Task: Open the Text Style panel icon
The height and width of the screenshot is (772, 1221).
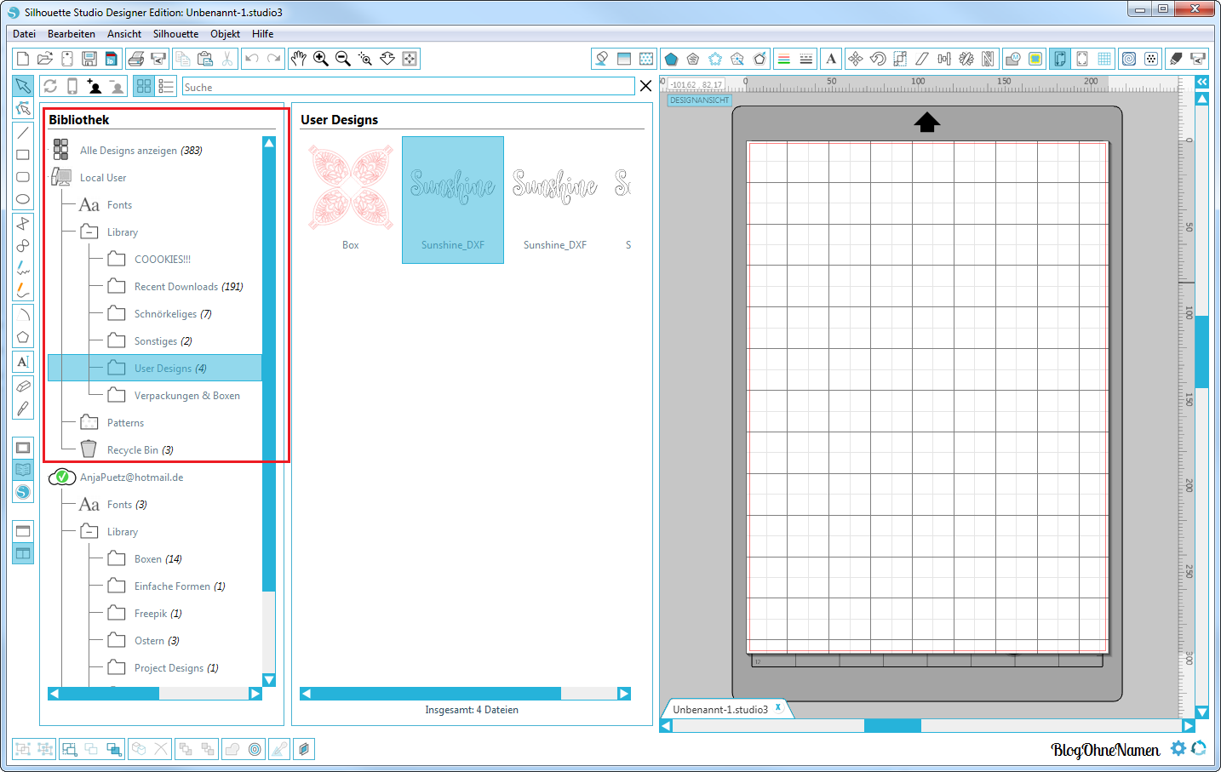Action: 831,59
